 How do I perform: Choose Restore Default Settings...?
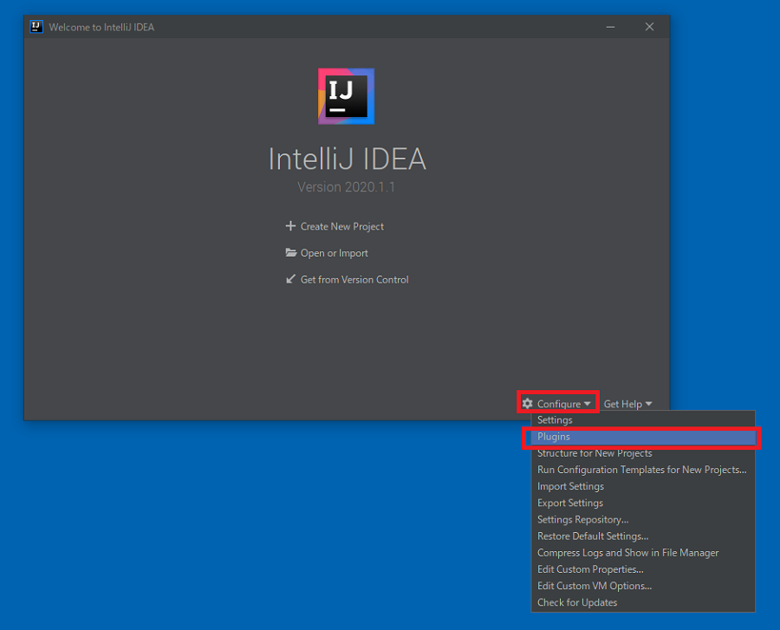[643, 536]
